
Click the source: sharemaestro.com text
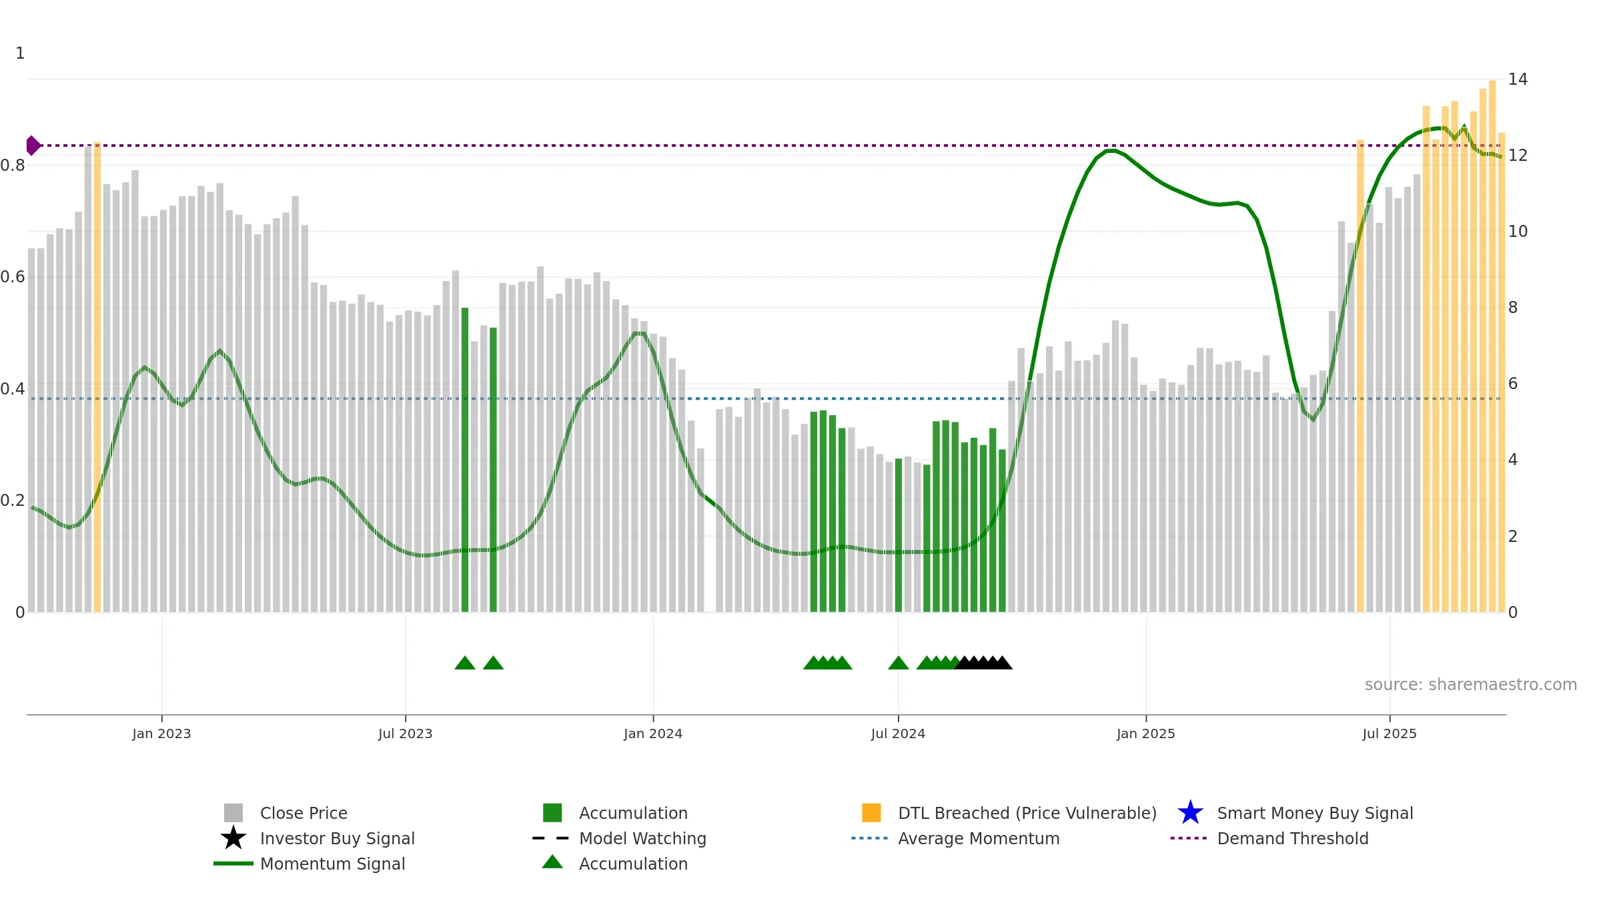pyautogui.click(x=1471, y=685)
